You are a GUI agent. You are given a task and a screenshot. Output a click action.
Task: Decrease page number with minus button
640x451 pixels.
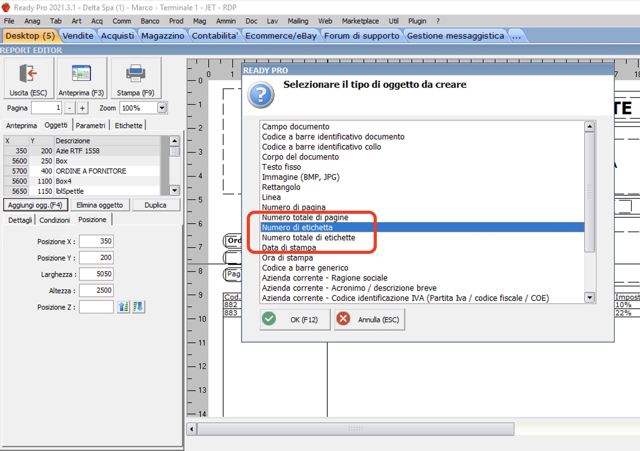click(69, 108)
